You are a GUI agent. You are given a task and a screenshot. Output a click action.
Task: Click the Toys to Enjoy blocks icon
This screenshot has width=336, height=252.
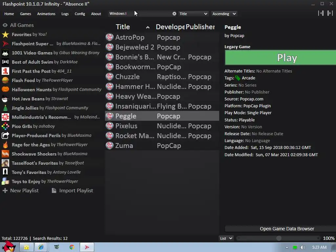[x=5, y=181]
